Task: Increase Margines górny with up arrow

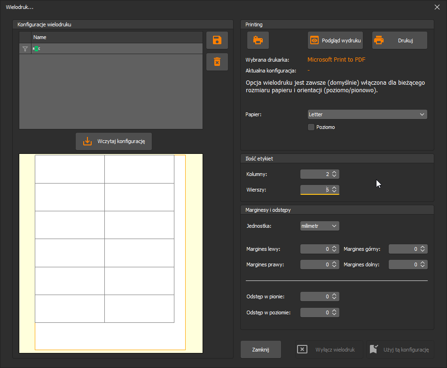Action: pos(423,247)
